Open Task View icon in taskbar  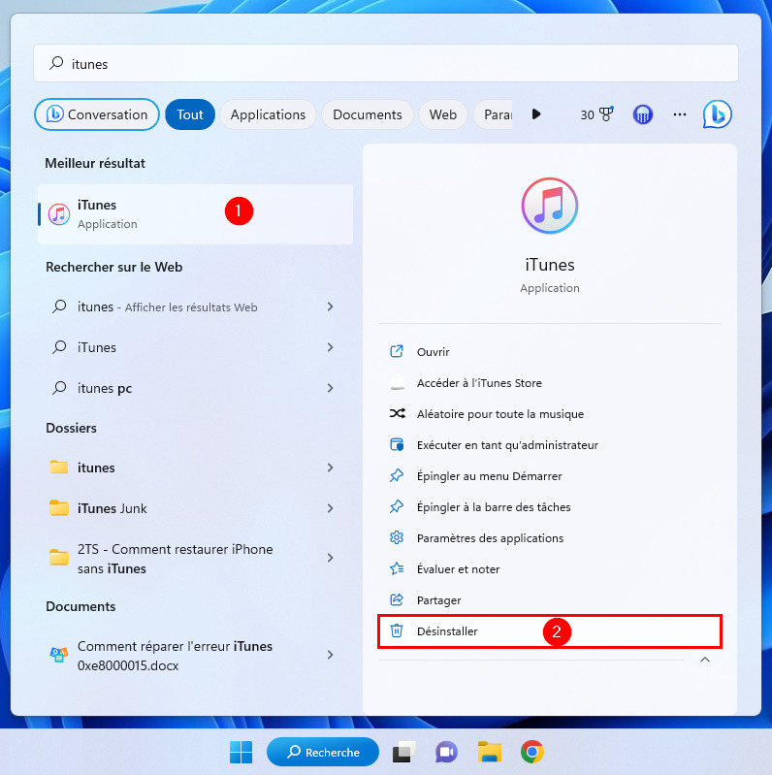403,752
